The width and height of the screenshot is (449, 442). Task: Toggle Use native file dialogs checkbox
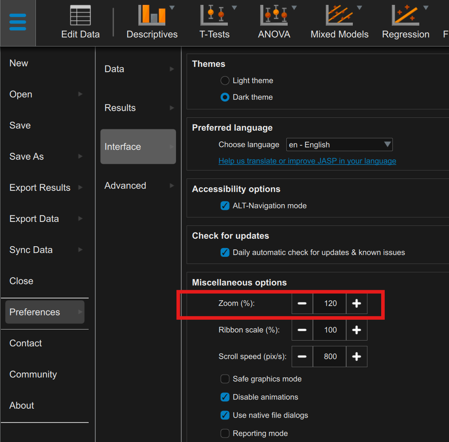(225, 415)
